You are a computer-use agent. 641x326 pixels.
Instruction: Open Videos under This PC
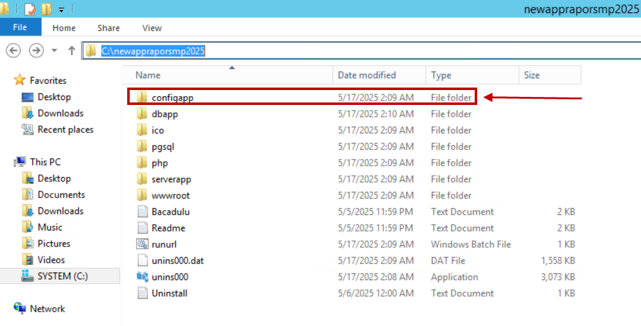pyautogui.click(x=51, y=260)
